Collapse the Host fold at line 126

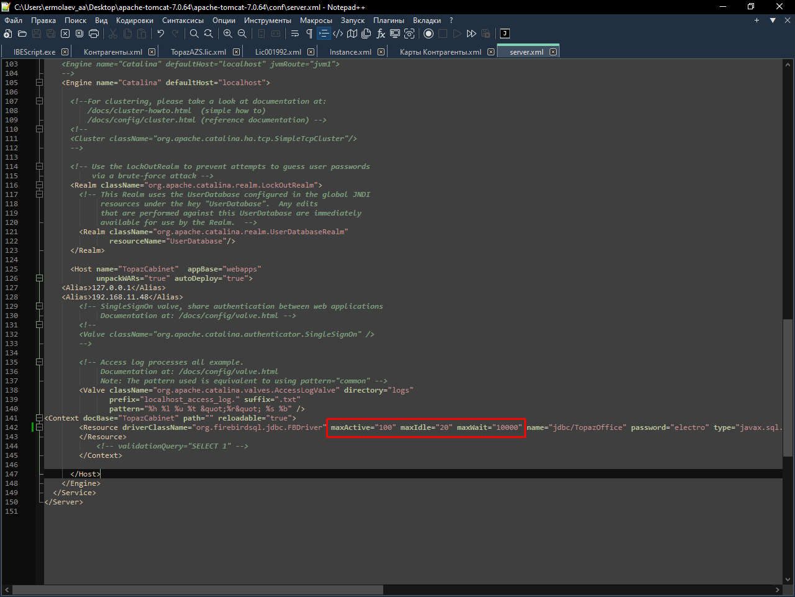tap(39, 278)
